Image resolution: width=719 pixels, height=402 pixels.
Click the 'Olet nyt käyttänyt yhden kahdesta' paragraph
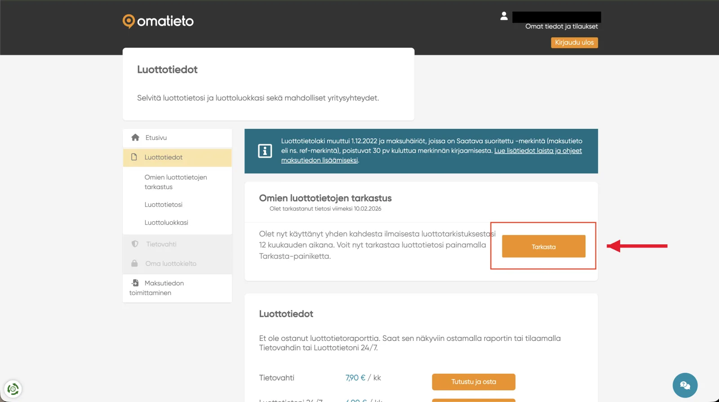tap(377, 245)
